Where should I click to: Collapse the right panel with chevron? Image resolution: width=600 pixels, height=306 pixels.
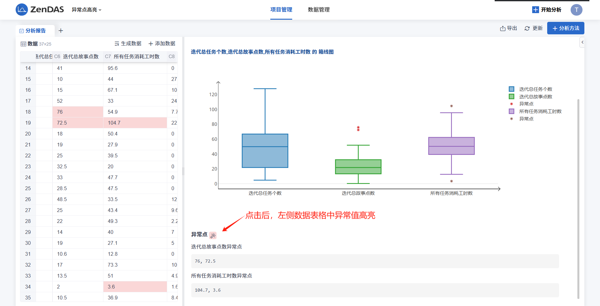tap(582, 42)
